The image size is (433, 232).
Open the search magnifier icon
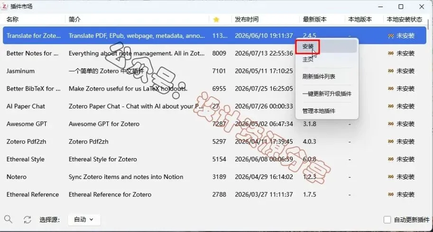click(x=8, y=219)
